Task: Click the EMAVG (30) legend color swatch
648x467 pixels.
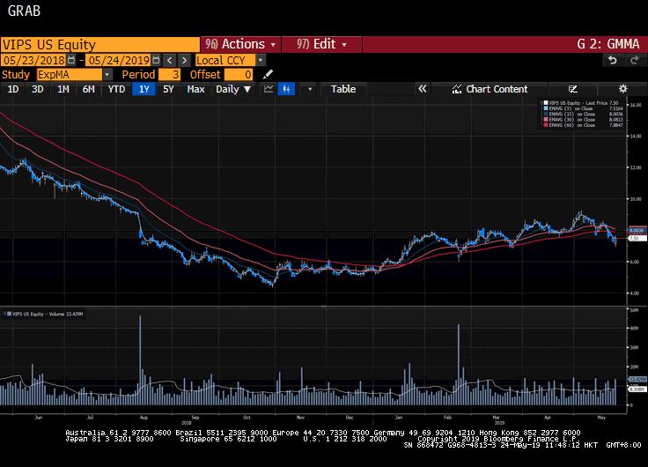Action: (546, 119)
